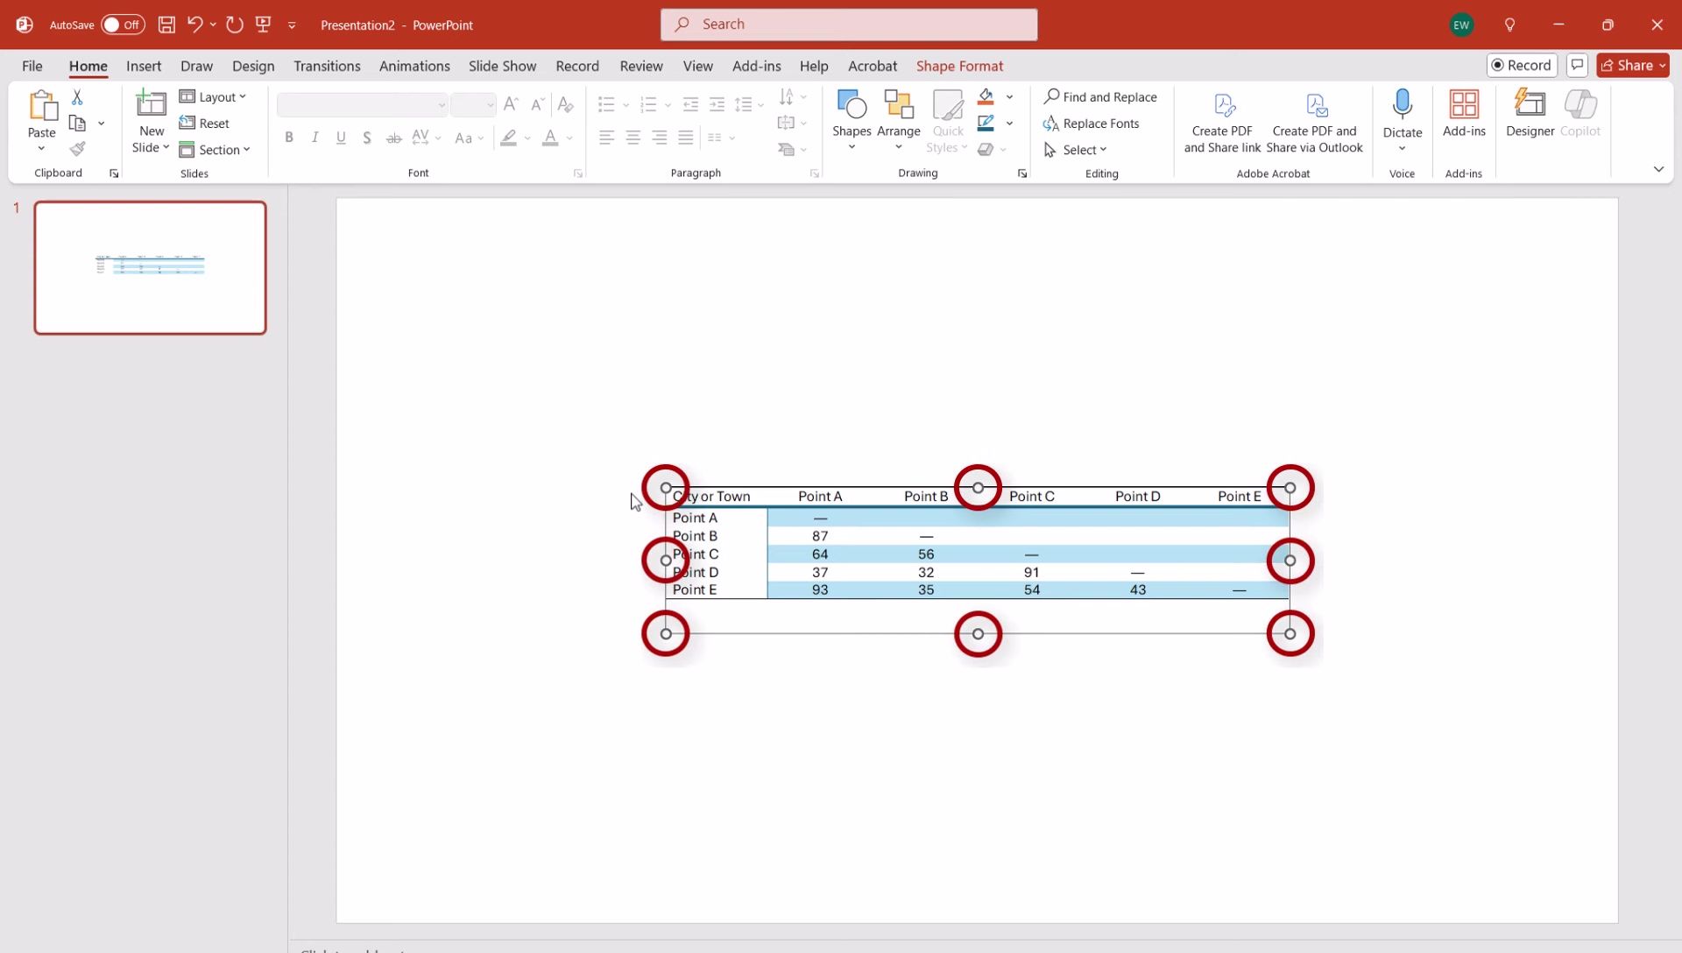This screenshot has height=953, width=1682.
Task: Collapse the ribbon chevron
Action: pyautogui.click(x=1658, y=169)
